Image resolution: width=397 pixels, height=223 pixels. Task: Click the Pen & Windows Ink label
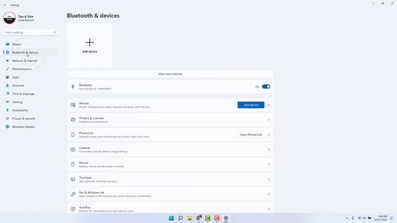[91, 193]
